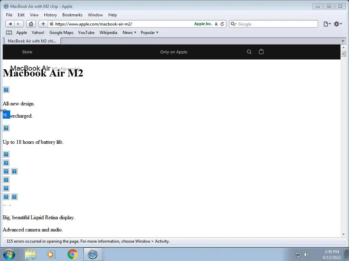The height and width of the screenshot is (261, 349).
Task: Select the Safari compass taskbar icon
Action: pos(93,254)
